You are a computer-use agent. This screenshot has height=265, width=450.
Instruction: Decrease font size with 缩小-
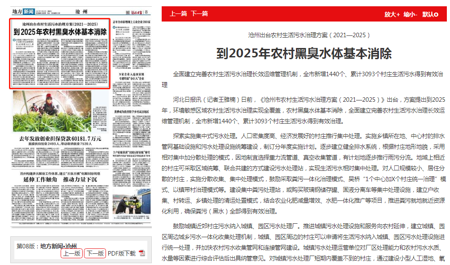pos(410,14)
